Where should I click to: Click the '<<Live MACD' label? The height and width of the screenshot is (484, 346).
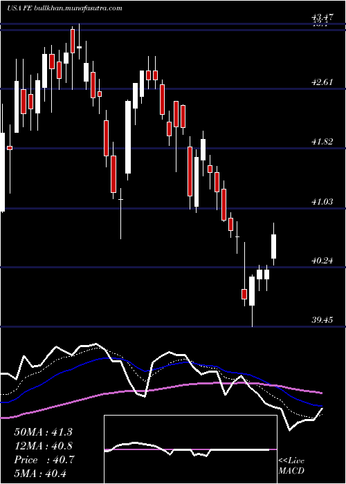[291, 466]
